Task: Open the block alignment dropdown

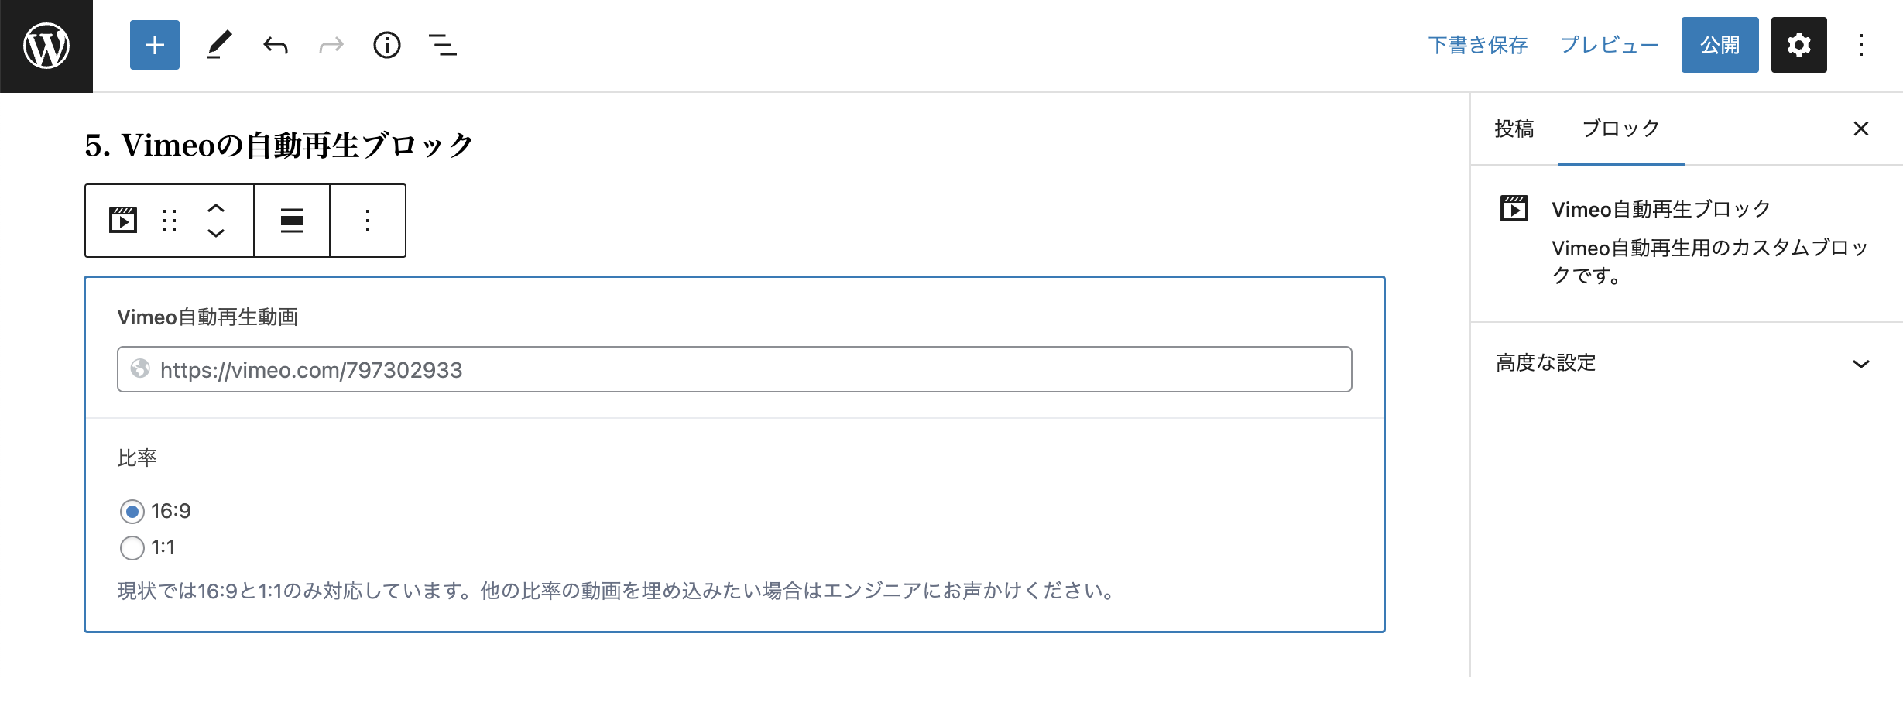Action: tap(292, 221)
